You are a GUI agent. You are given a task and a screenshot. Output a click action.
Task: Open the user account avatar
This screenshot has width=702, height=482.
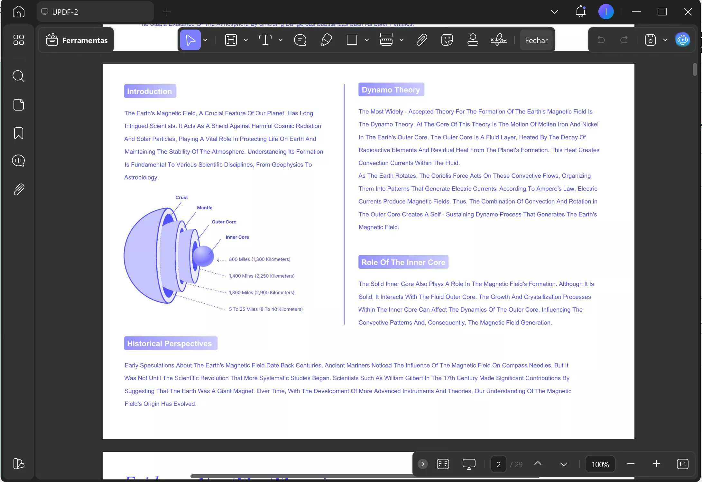tap(606, 12)
